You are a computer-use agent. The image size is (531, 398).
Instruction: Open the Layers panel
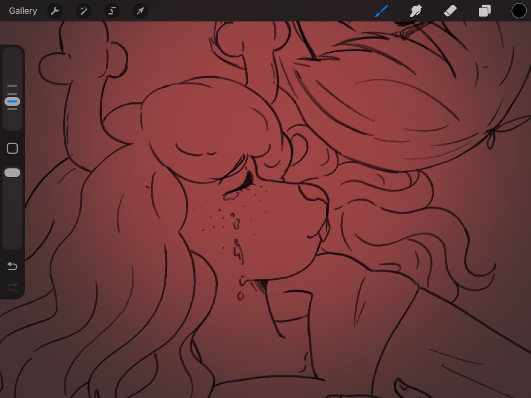coord(485,11)
